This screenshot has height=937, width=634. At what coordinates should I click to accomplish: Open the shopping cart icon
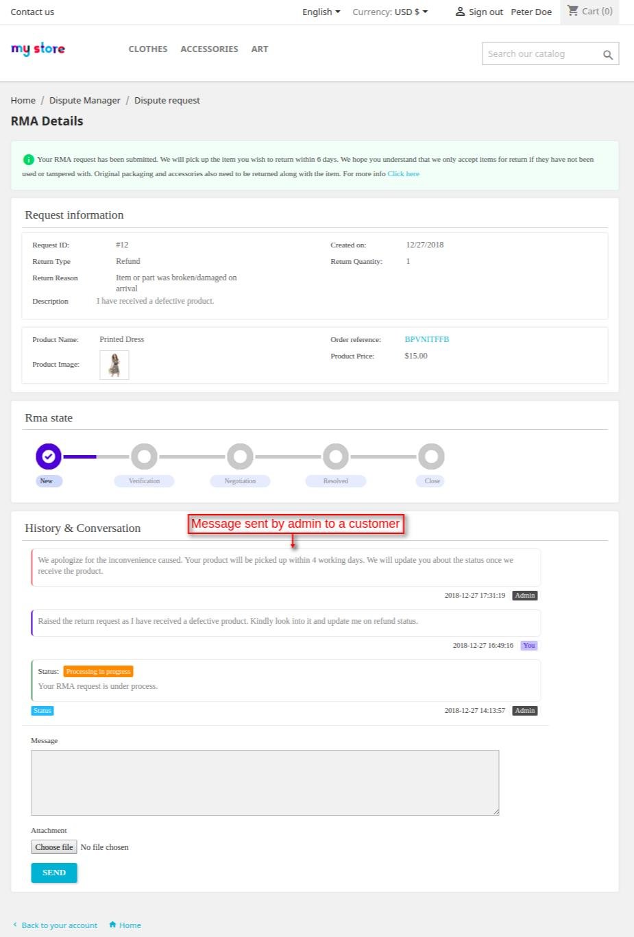tap(573, 11)
